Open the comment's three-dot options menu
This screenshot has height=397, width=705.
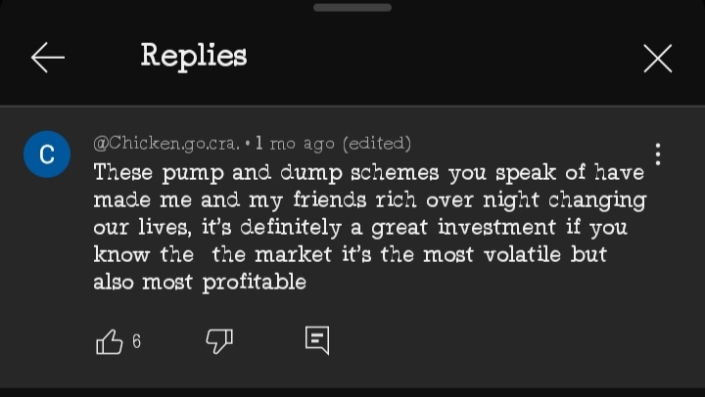click(657, 154)
